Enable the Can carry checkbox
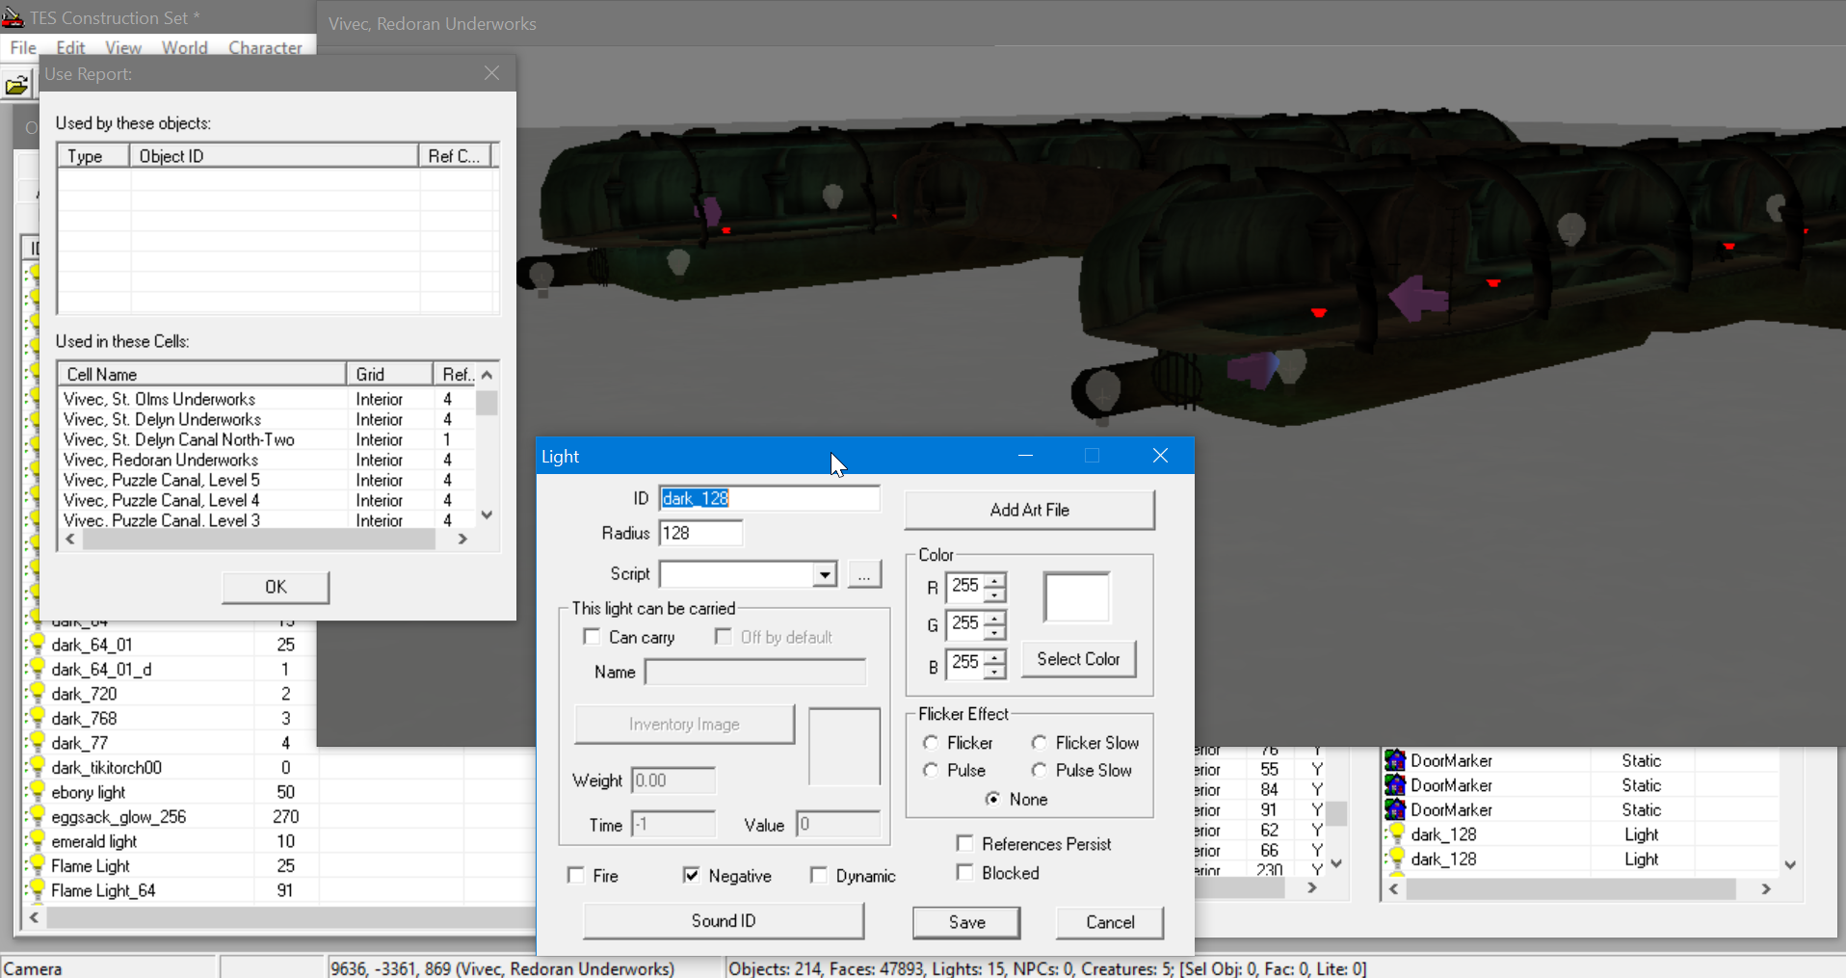1846x978 pixels. pos(593,637)
